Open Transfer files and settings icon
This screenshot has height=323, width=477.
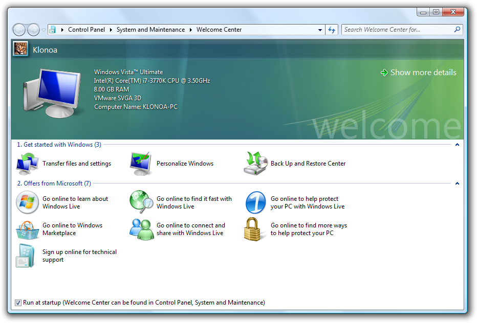coord(27,164)
